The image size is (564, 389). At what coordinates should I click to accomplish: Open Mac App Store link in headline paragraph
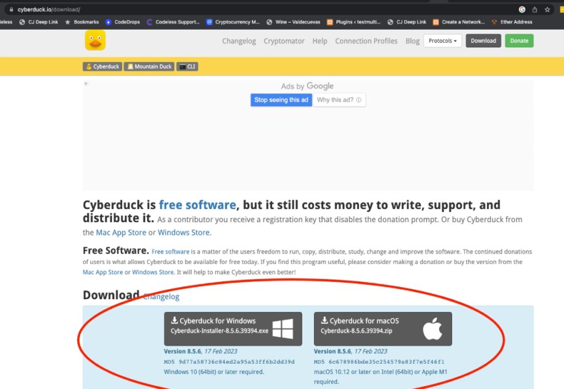click(121, 232)
